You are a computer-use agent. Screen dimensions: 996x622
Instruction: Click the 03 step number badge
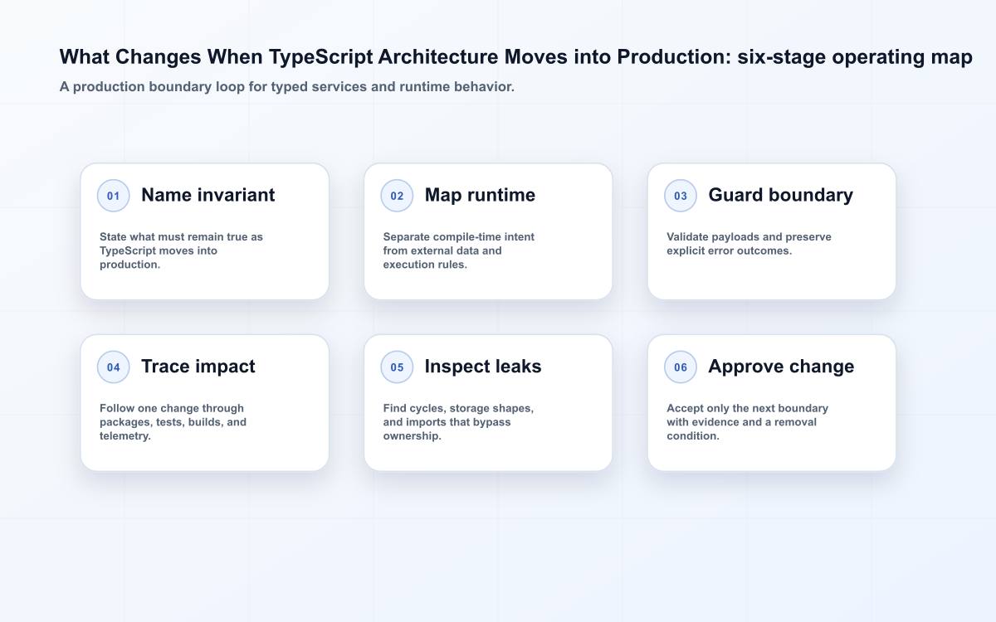pos(681,196)
